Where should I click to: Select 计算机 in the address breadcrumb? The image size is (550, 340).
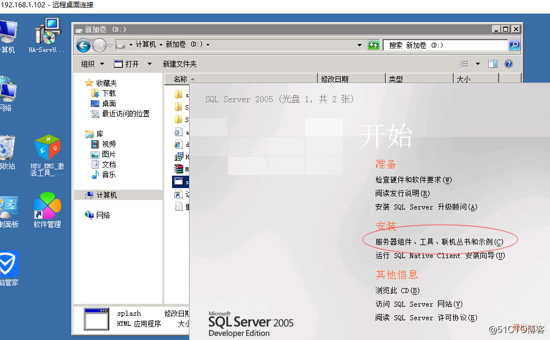(x=145, y=44)
